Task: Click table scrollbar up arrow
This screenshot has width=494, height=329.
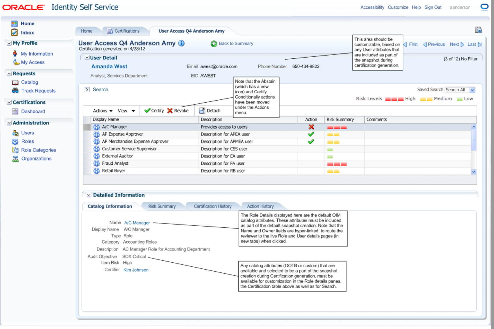Action: [474, 127]
